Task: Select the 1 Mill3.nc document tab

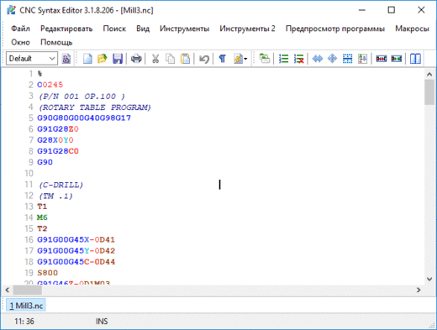Action: (26, 306)
